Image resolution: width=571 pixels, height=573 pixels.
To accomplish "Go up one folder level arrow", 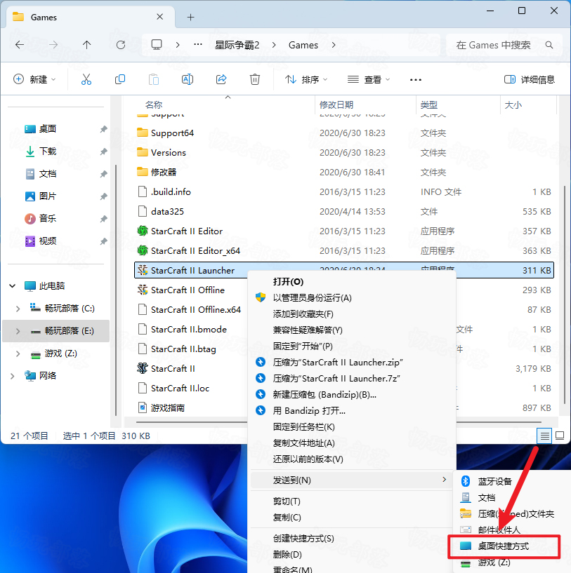I will (x=87, y=45).
